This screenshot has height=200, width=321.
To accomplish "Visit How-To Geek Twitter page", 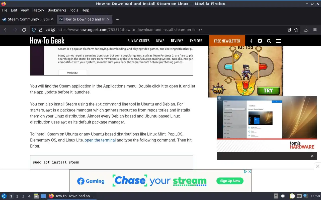I will click(x=260, y=41).
